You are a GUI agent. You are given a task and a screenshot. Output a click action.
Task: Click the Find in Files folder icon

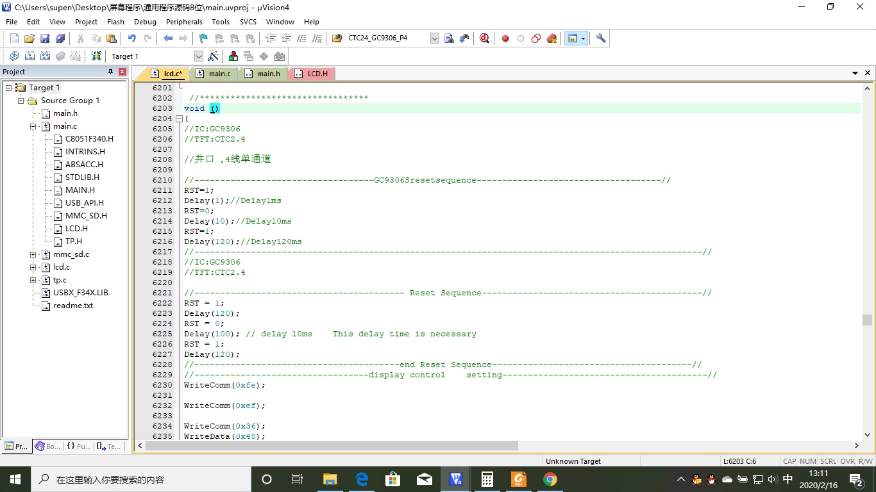pyautogui.click(x=337, y=38)
